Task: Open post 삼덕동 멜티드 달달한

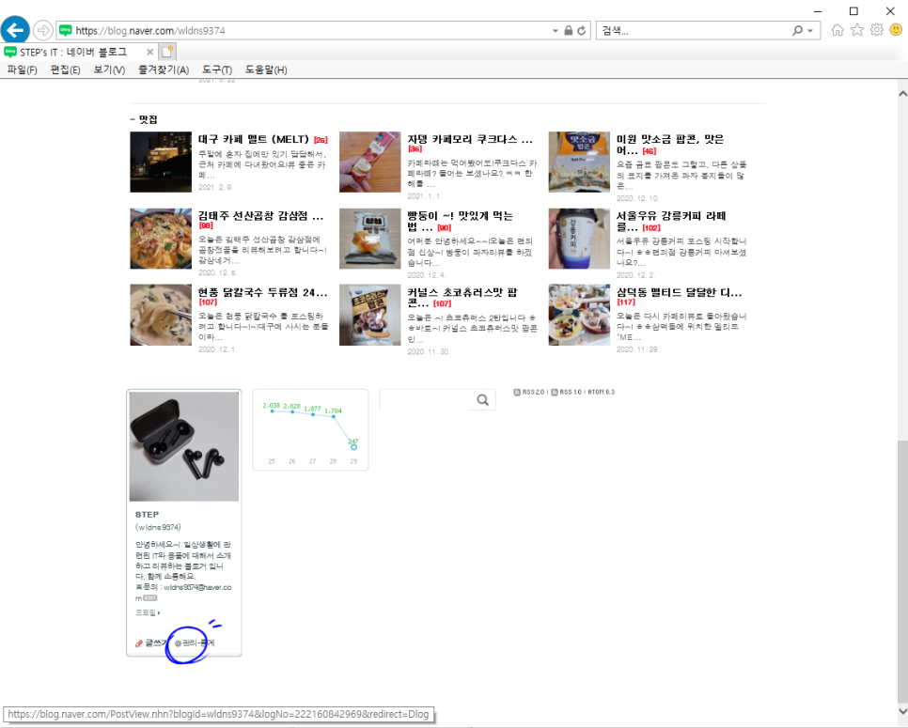Action: 679,293
